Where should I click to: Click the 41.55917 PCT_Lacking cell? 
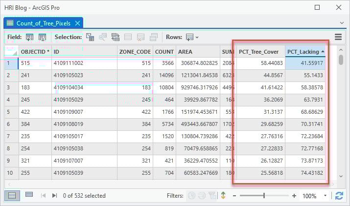coord(305,63)
